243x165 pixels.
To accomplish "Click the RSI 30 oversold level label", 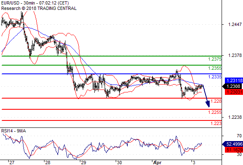I will click(239, 154).
